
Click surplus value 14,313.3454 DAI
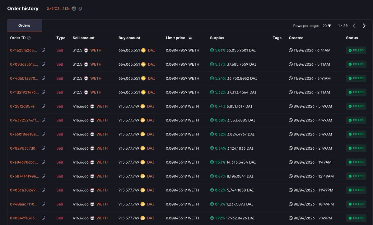pyautogui.click(x=241, y=162)
